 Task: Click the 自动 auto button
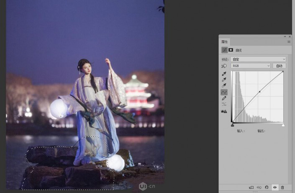(279, 66)
